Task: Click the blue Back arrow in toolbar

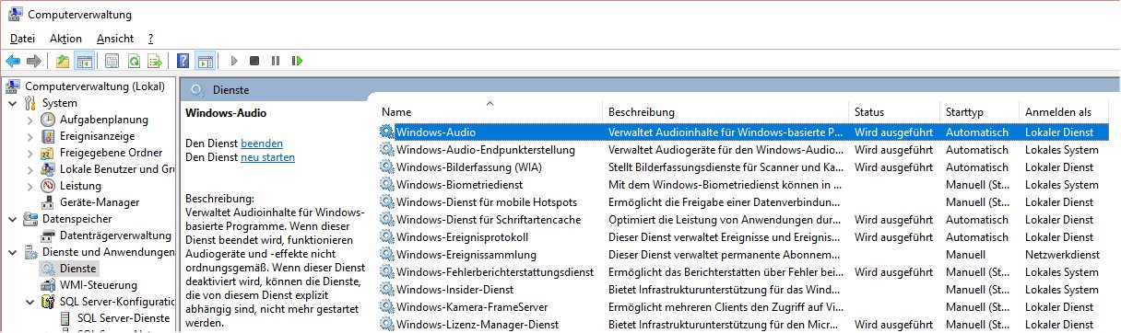Action: [13, 62]
